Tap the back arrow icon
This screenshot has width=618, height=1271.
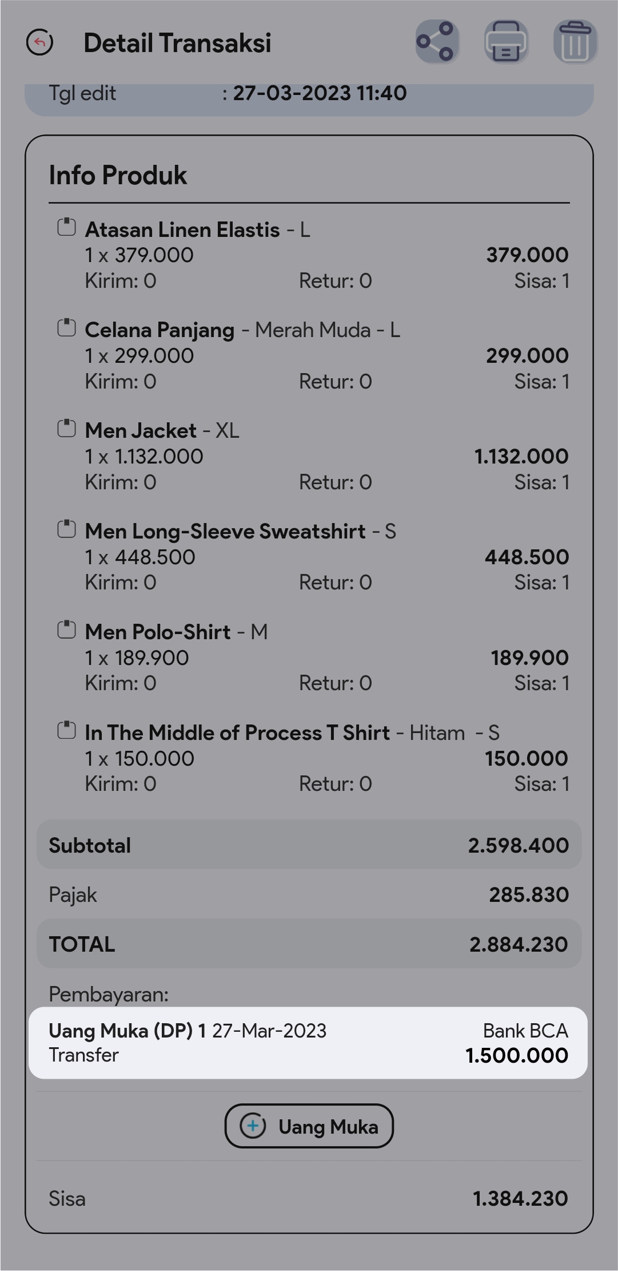coord(40,42)
